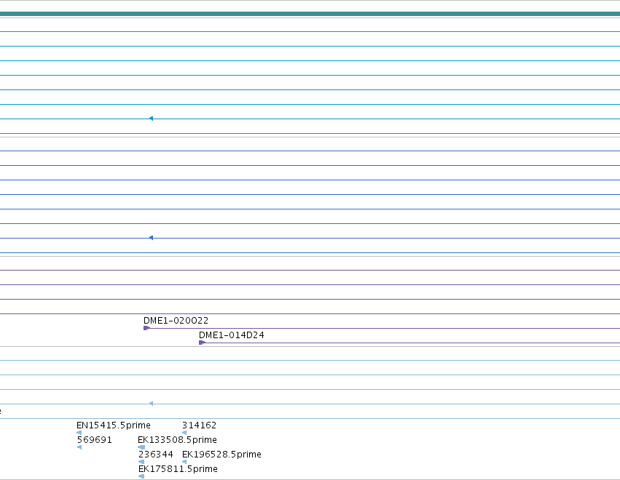Select the 314162 feature label
The image size is (620, 480).
199,425
